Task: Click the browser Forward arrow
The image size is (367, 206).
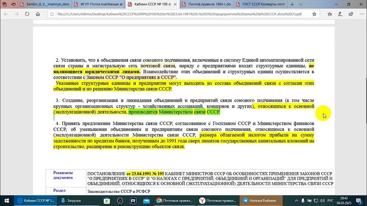Action: (x=17, y=14)
